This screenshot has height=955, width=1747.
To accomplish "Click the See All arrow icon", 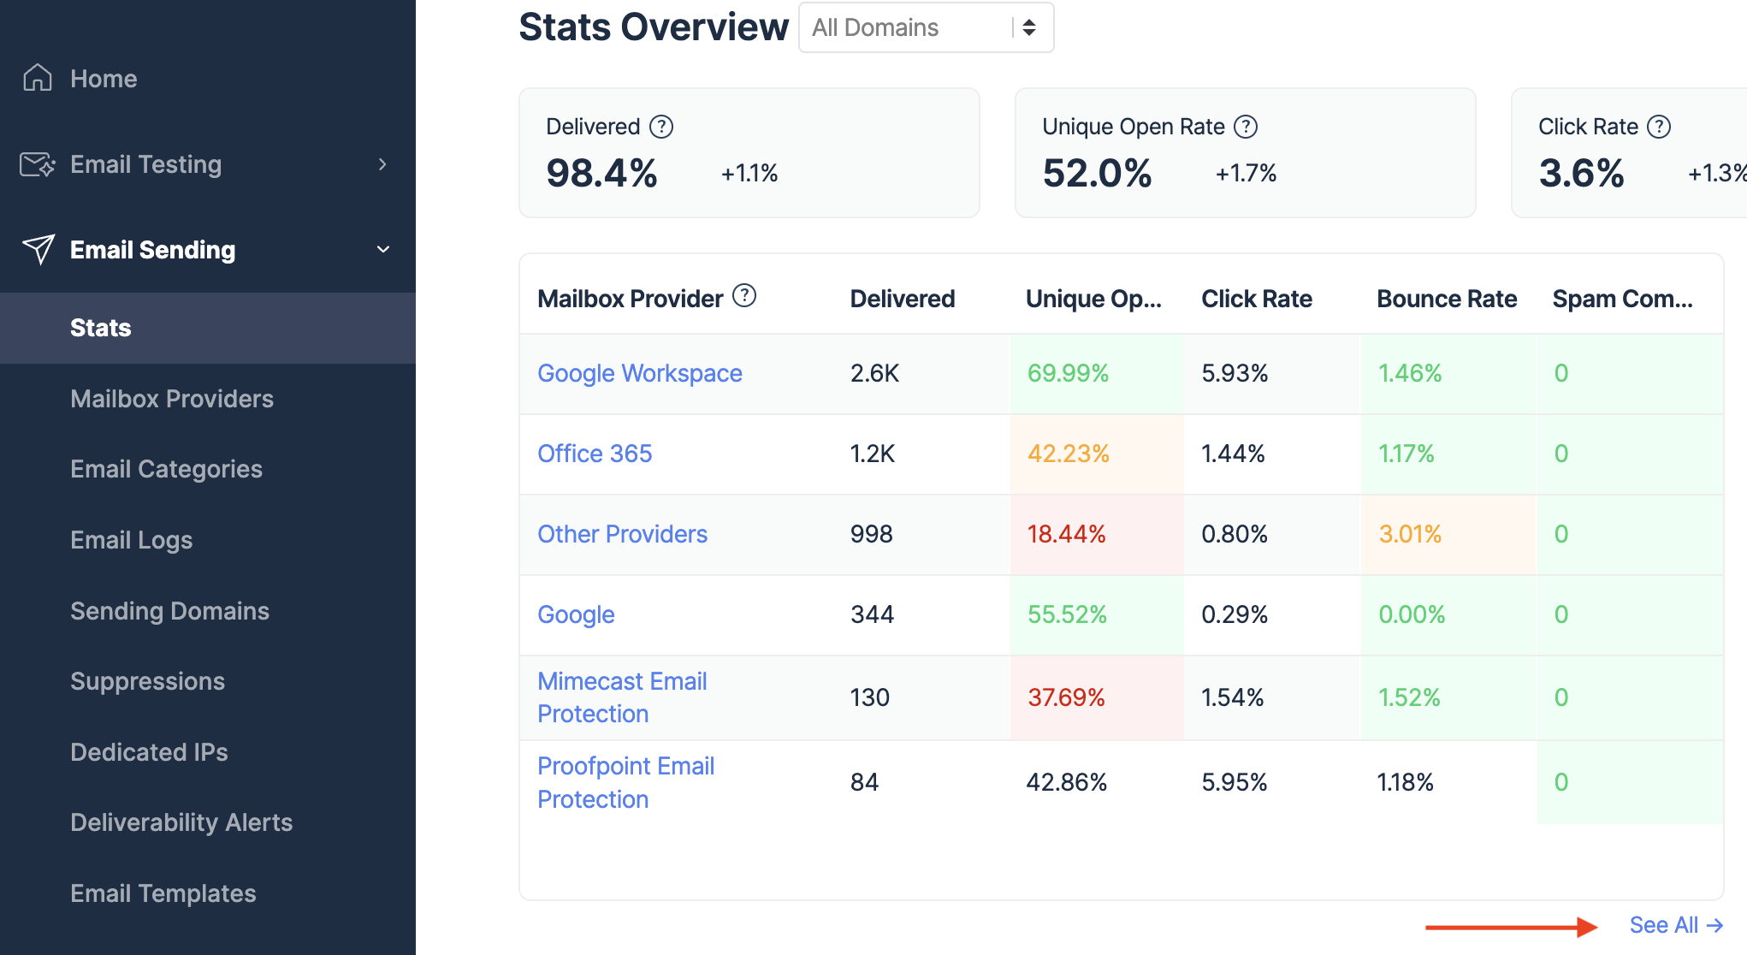I will point(1714,925).
